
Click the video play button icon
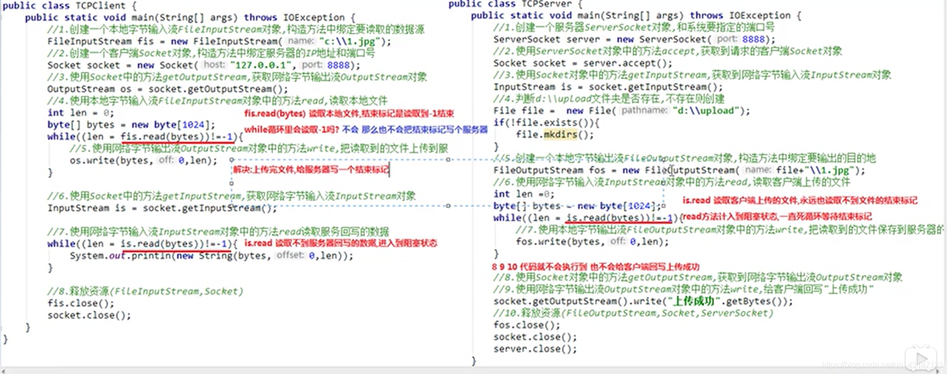pyautogui.click(x=921, y=358)
